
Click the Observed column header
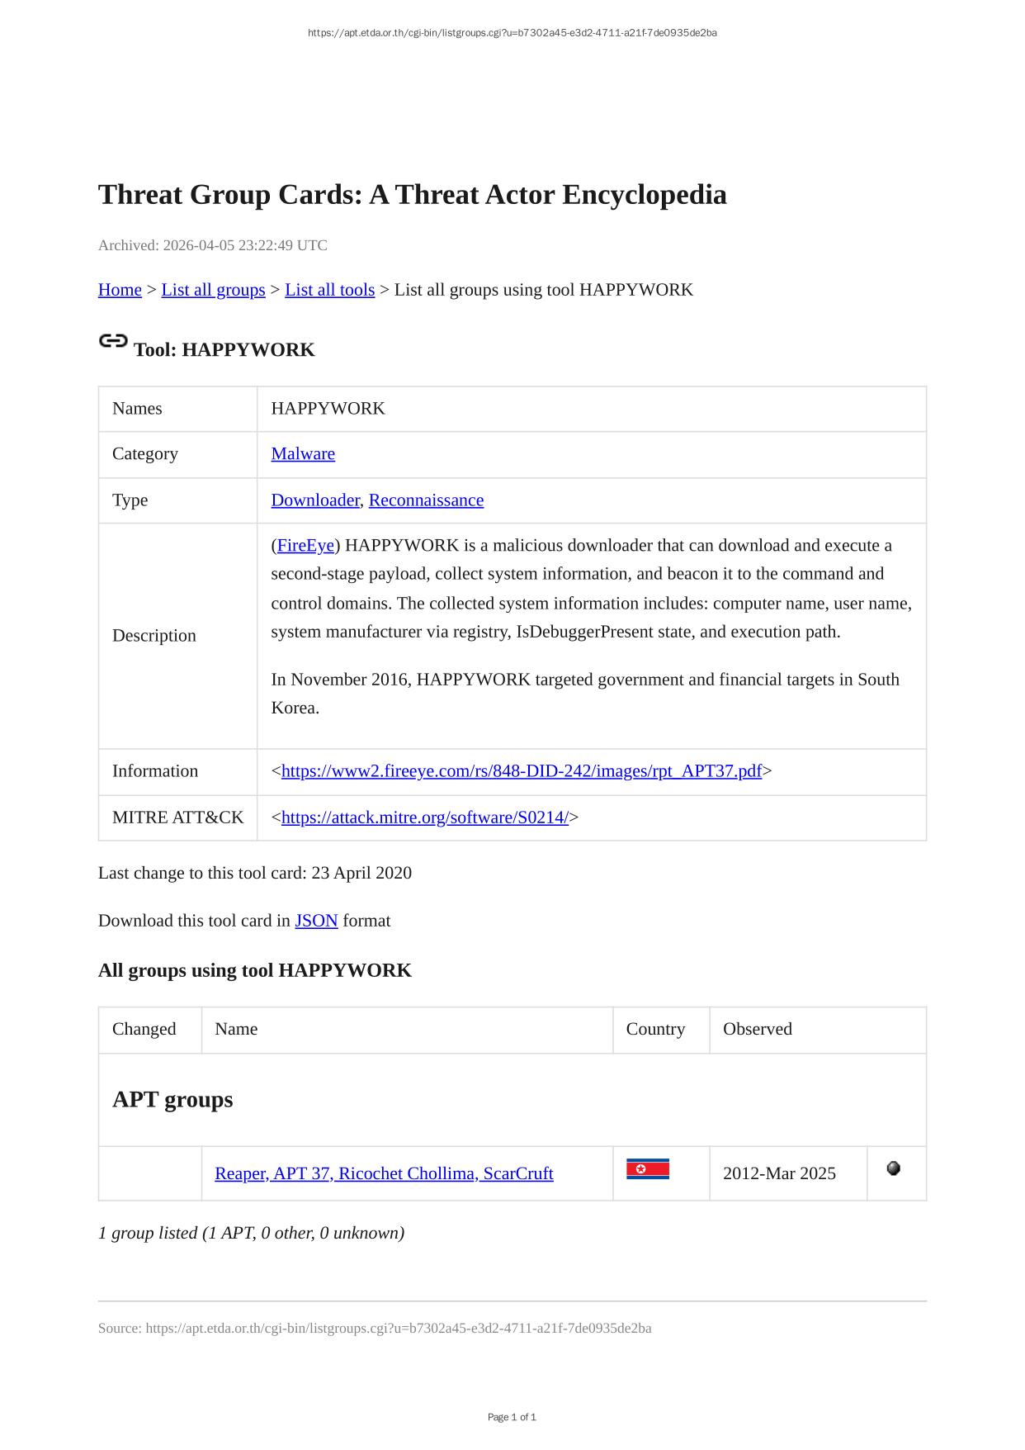[757, 1029]
